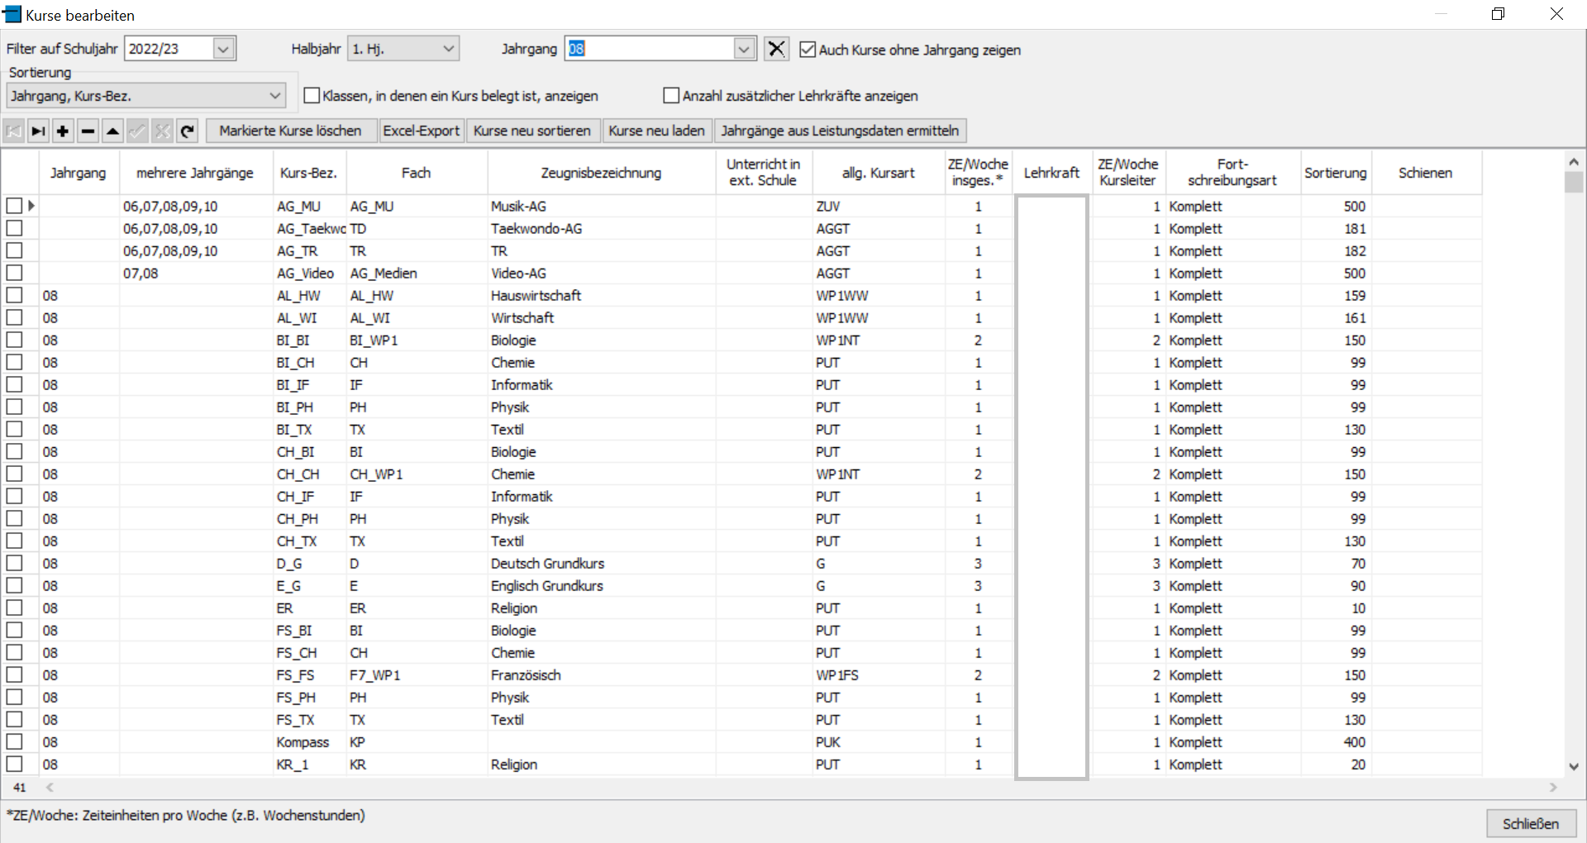Click the Fach column header
The width and height of the screenshot is (1587, 843).
(417, 173)
